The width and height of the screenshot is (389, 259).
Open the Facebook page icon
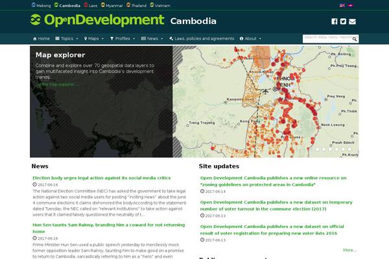(x=334, y=21)
